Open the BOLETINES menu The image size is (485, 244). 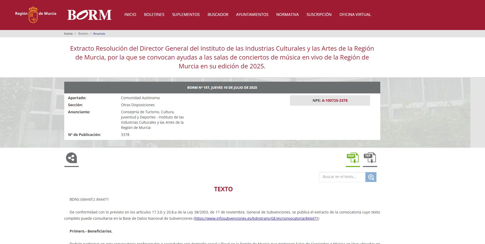(x=154, y=15)
